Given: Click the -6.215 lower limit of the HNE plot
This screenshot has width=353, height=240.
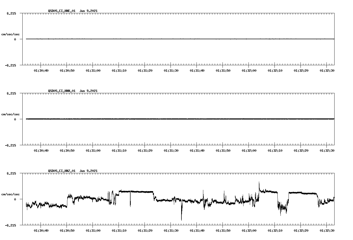Looking at the screenshot, I should tap(11, 65).
